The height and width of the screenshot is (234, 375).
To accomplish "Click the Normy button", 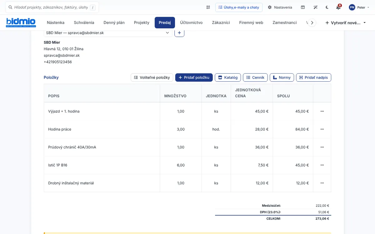I will [282, 77].
